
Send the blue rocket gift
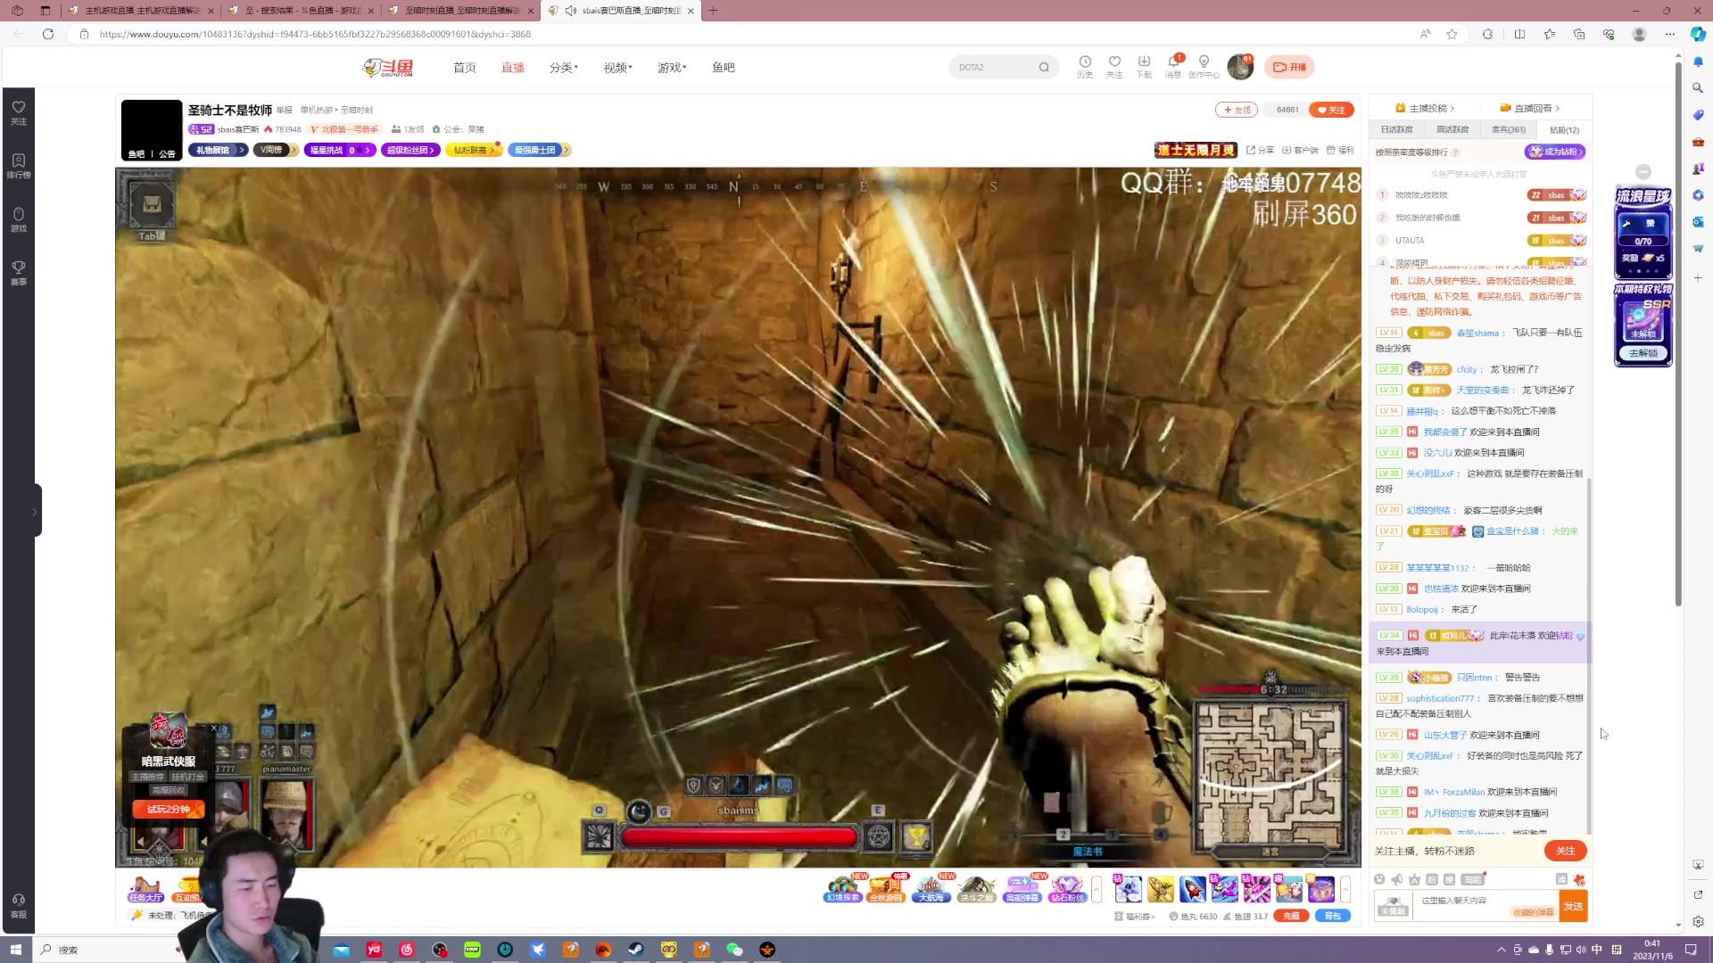click(x=1193, y=889)
